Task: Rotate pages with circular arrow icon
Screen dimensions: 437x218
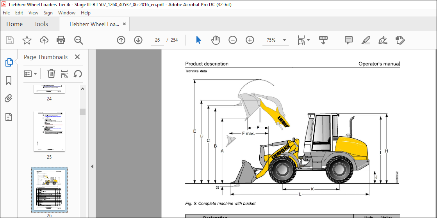Action: [x=78, y=74]
